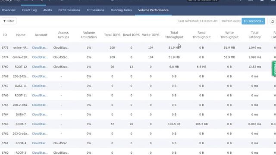
Task: Click the 13.52 ms total latency value
Action: (x=254, y=67)
